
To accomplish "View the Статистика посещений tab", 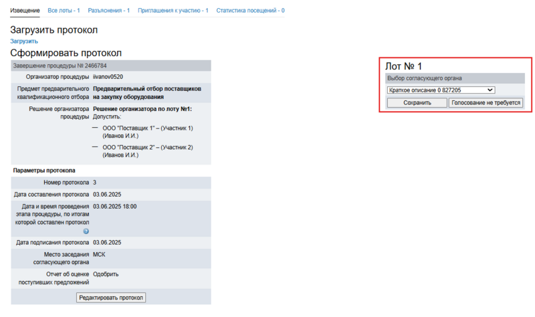I will 251,11.
